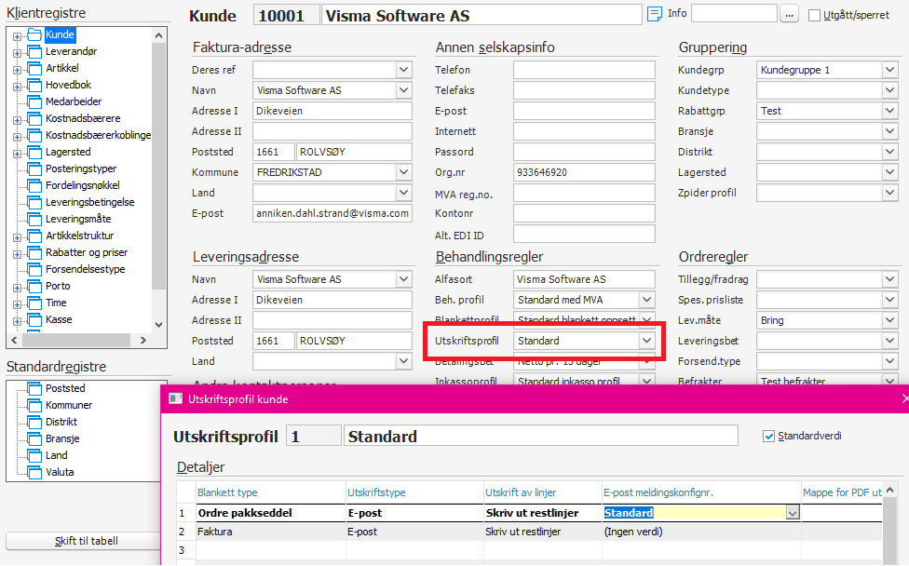Click the Leveringsbetingelse register icon

[x=34, y=203]
